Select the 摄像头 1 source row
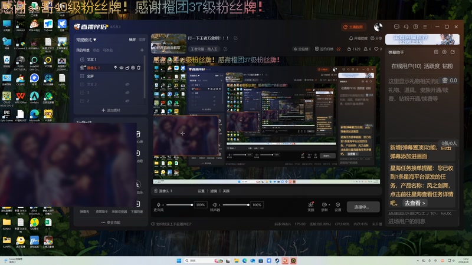 pyautogui.click(x=111, y=68)
